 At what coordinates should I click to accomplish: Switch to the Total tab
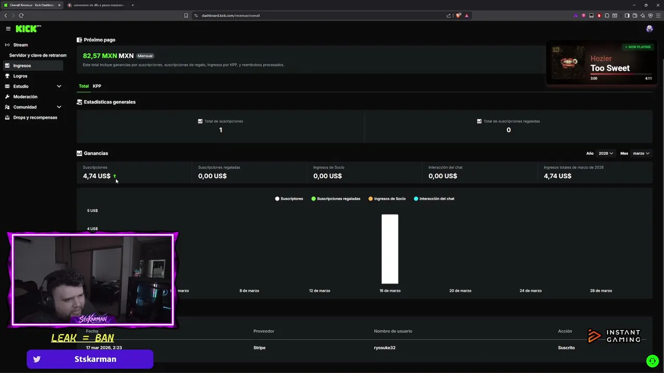click(84, 86)
